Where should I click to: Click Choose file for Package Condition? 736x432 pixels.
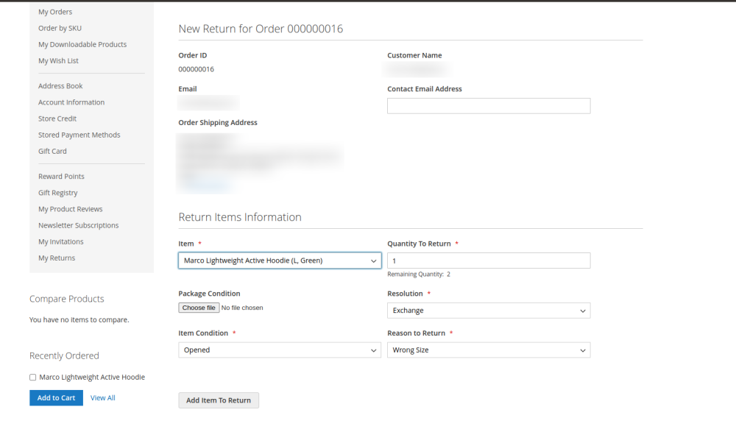click(199, 308)
